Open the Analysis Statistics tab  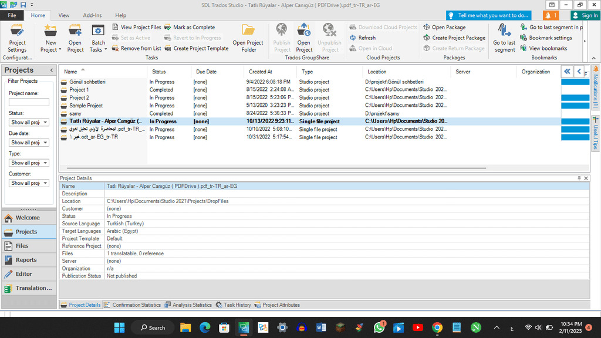click(188, 305)
